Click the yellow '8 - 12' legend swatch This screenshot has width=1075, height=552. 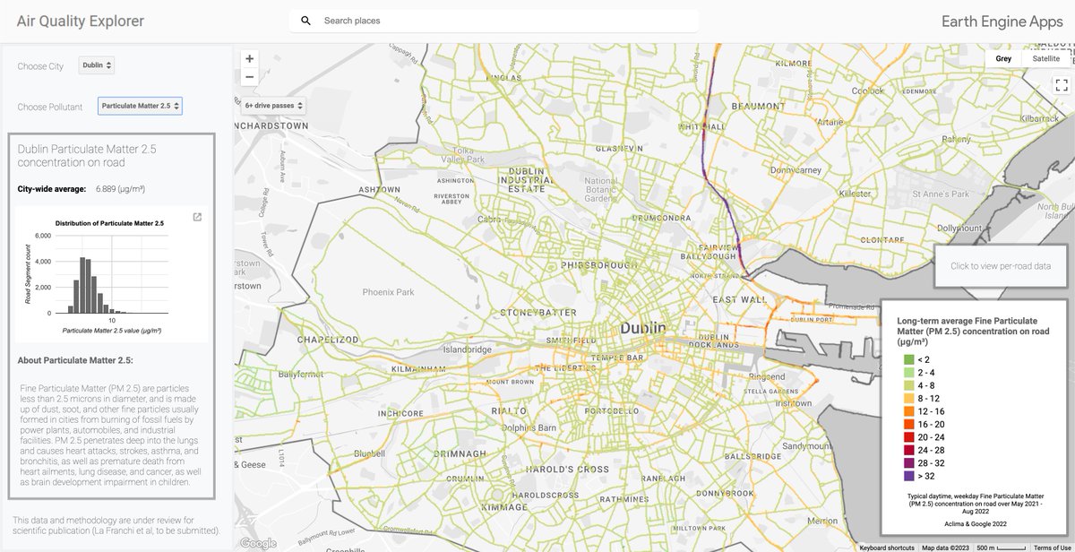click(909, 398)
